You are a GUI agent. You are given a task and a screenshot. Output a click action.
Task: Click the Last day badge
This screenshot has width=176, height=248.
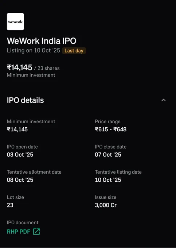coord(74,51)
